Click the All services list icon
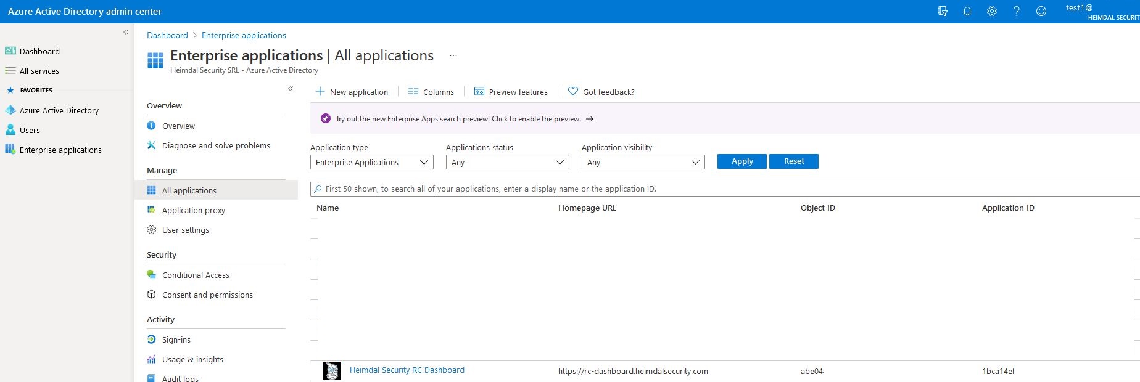Viewport: 1140px width, 382px height. click(10, 71)
